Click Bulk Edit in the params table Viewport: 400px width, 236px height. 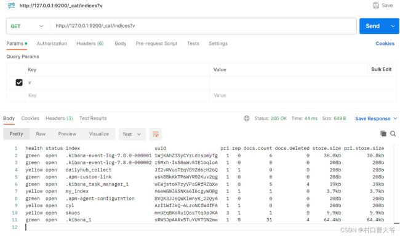(x=382, y=69)
